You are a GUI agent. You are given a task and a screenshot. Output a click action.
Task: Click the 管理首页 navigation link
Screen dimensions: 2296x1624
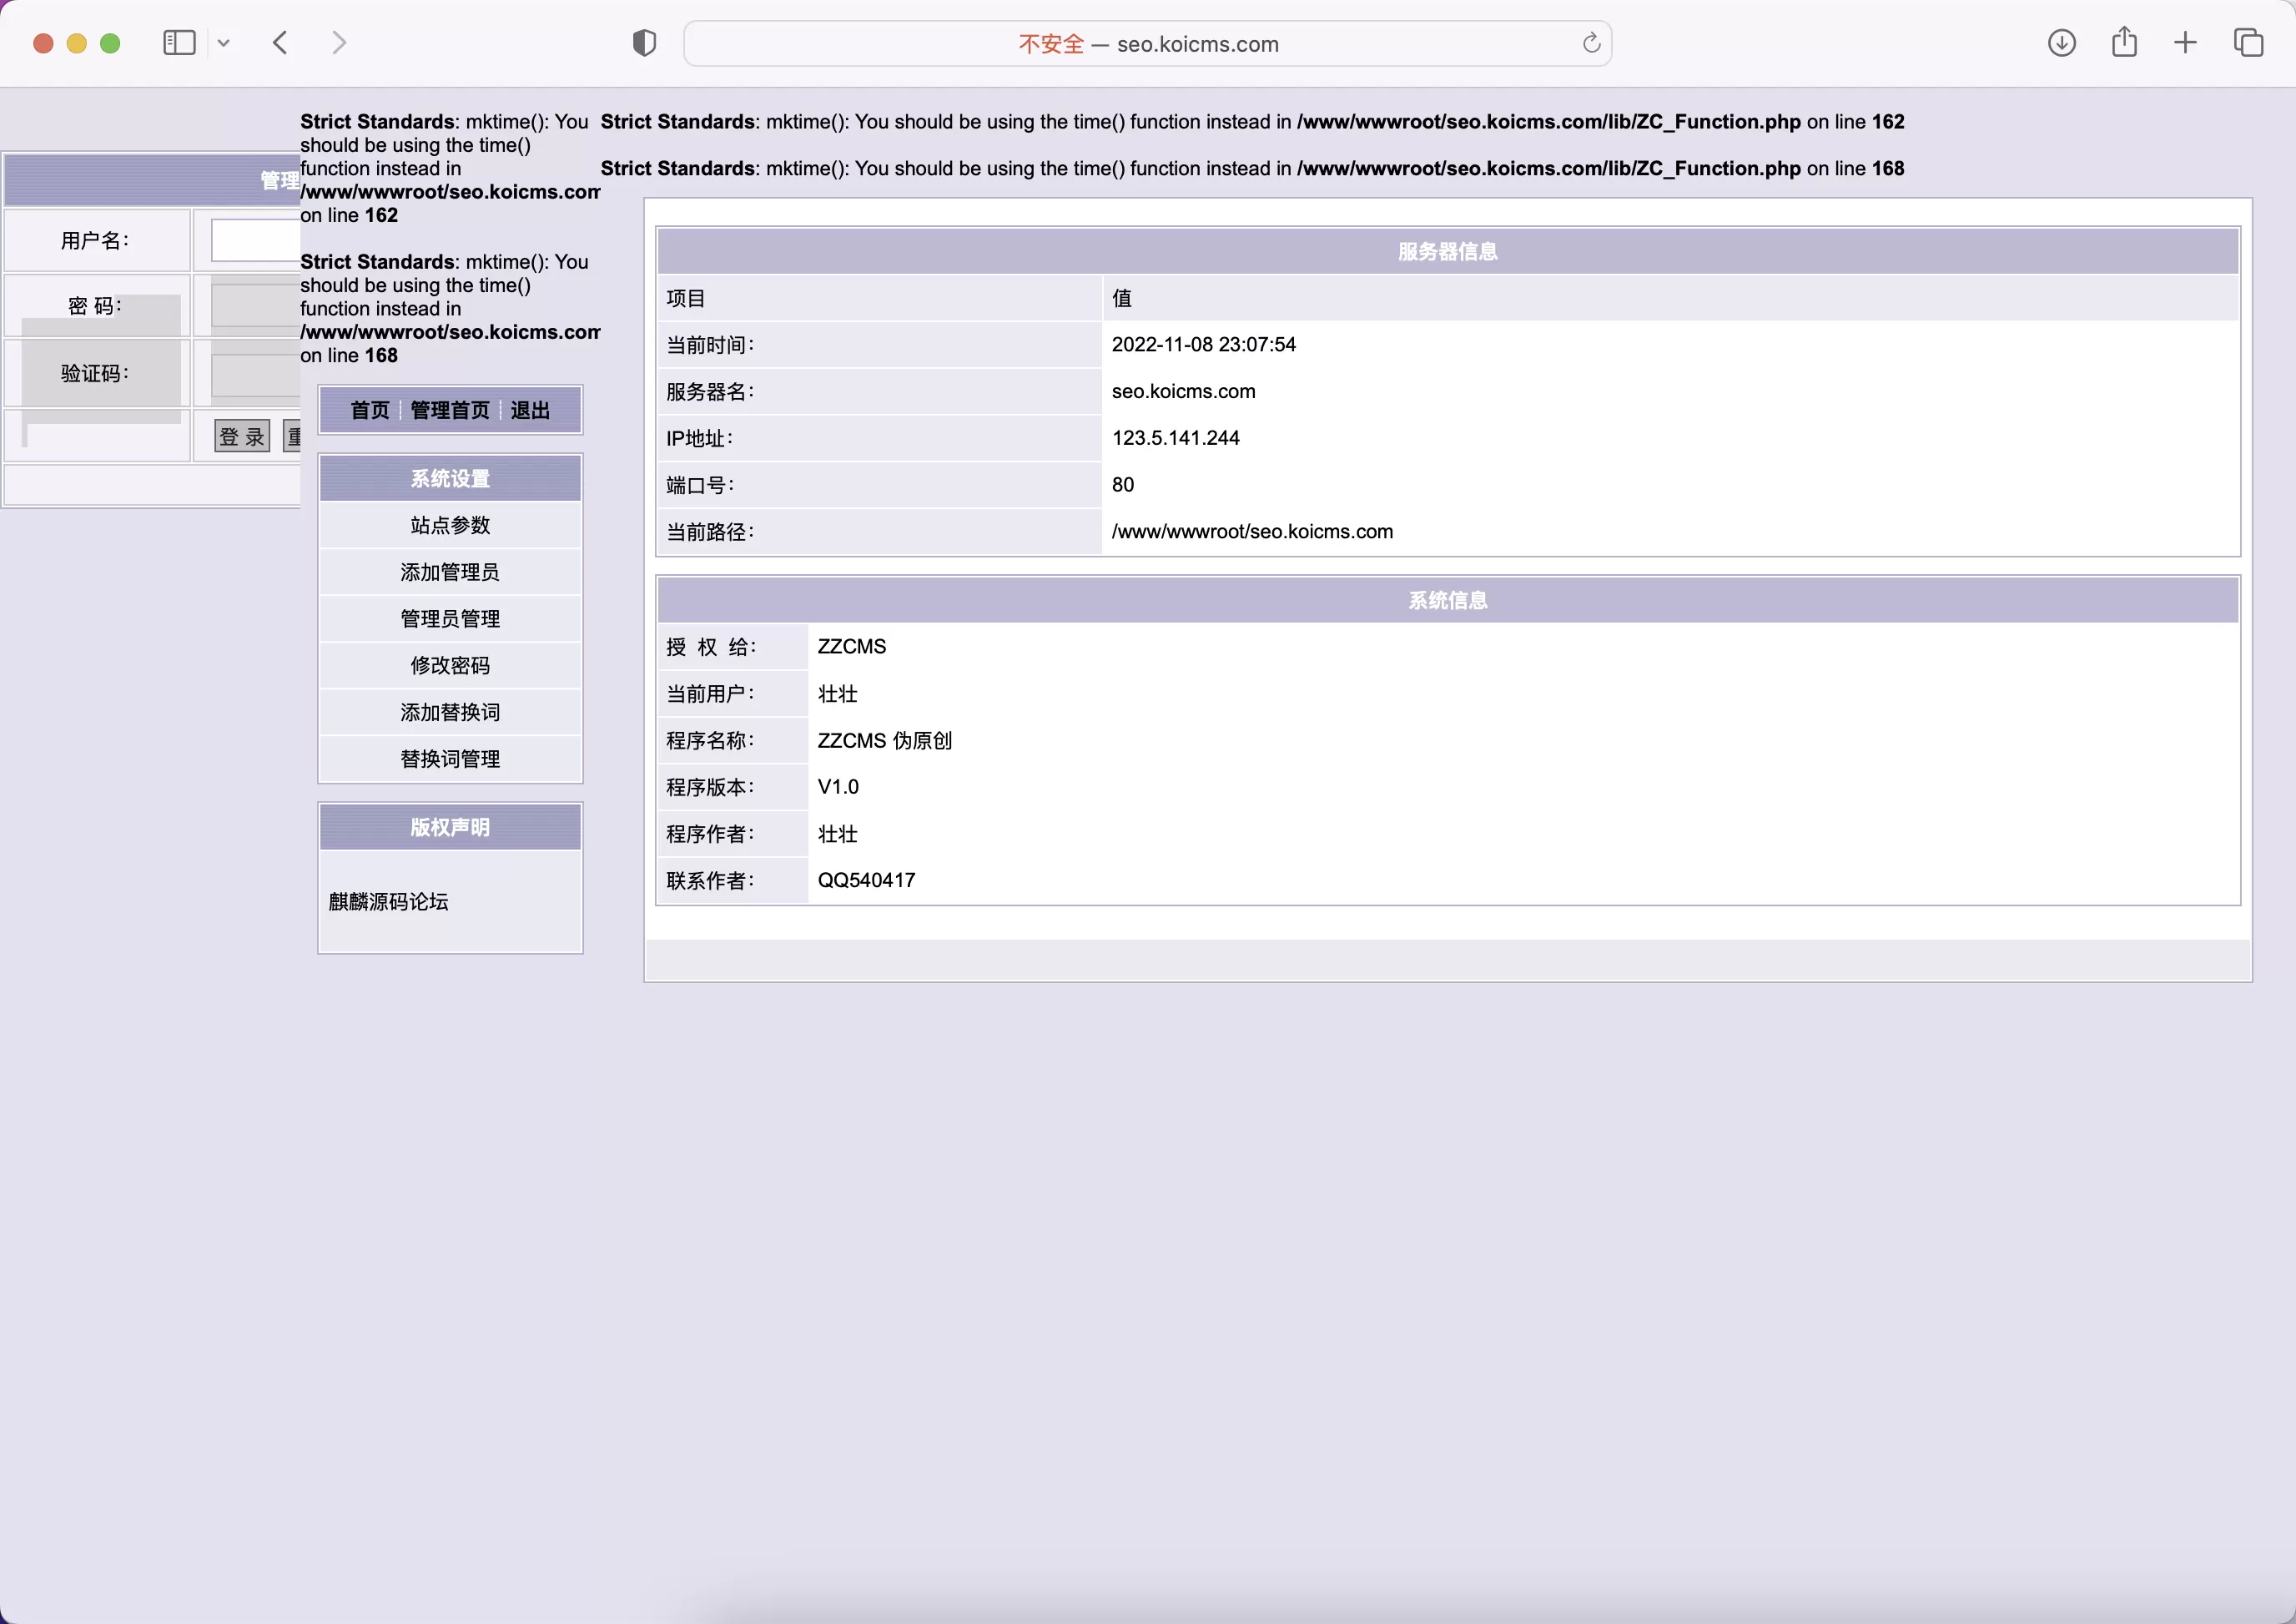pos(450,410)
